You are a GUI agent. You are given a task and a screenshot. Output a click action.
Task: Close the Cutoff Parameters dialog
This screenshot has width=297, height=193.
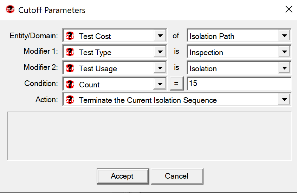tap(289, 9)
